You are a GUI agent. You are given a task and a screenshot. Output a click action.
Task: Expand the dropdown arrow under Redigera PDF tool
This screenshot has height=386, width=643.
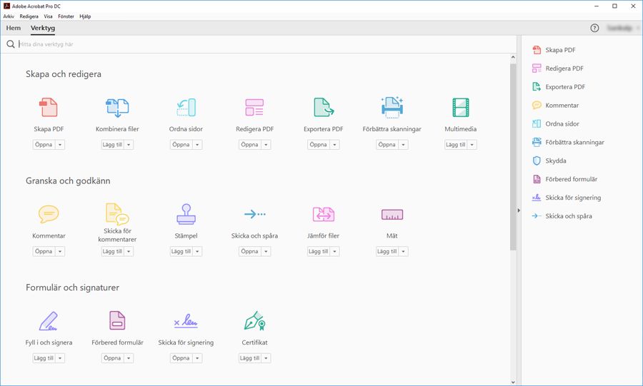266,145
